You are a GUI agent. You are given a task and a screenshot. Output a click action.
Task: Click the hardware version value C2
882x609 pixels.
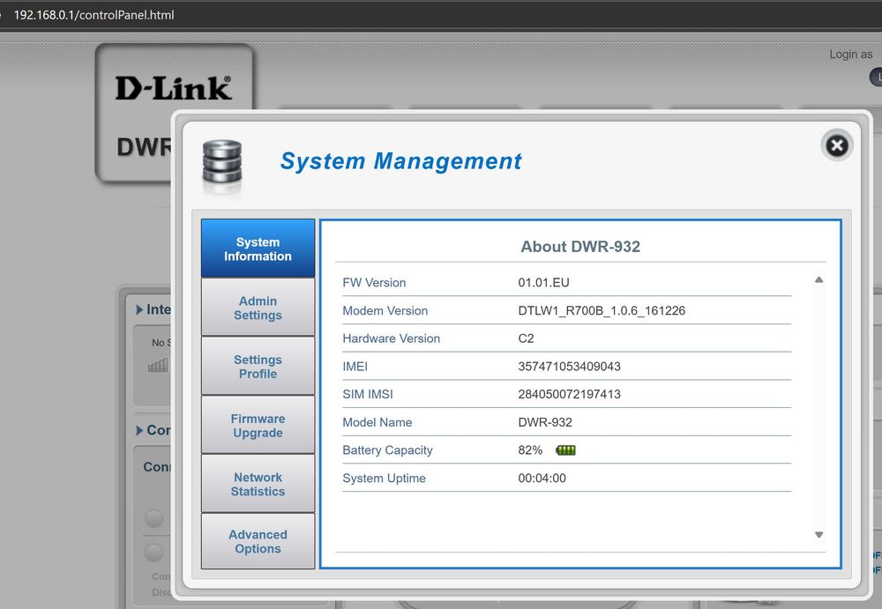pyautogui.click(x=526, y=338)
